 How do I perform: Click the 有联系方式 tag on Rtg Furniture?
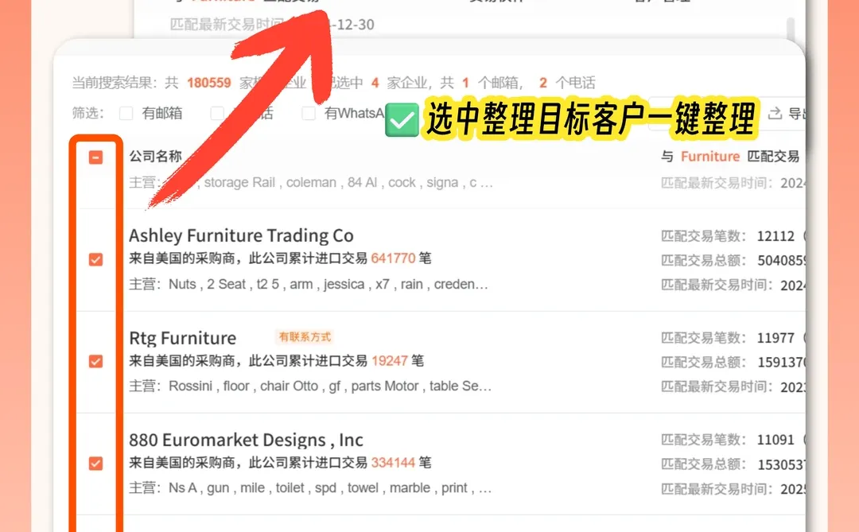click(x=304, y=336)
